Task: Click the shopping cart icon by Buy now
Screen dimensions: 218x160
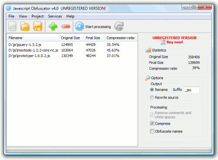Action: pos(163,42)
